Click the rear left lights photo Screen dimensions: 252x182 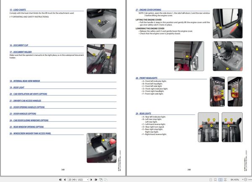pos(208,127)
